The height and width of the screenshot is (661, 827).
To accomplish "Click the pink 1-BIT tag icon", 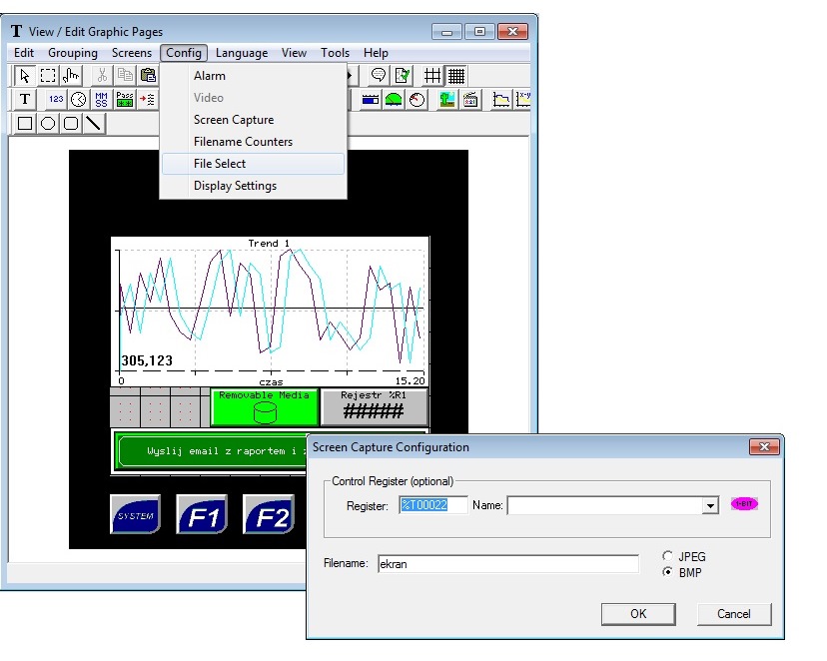I will [x=744, y=504].
